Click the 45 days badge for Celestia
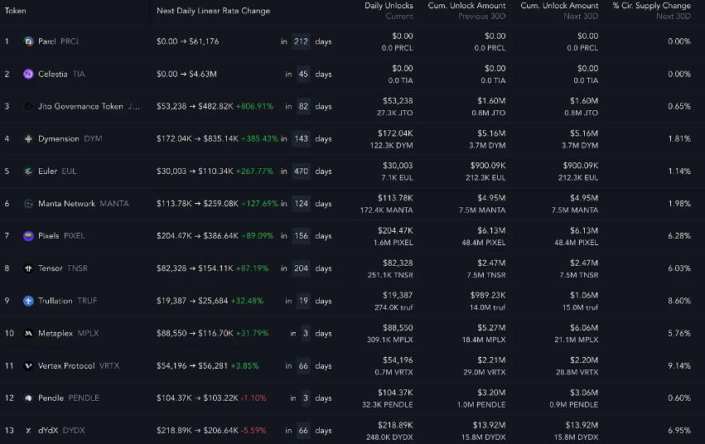The image size is (705, 444). point(303,74)
